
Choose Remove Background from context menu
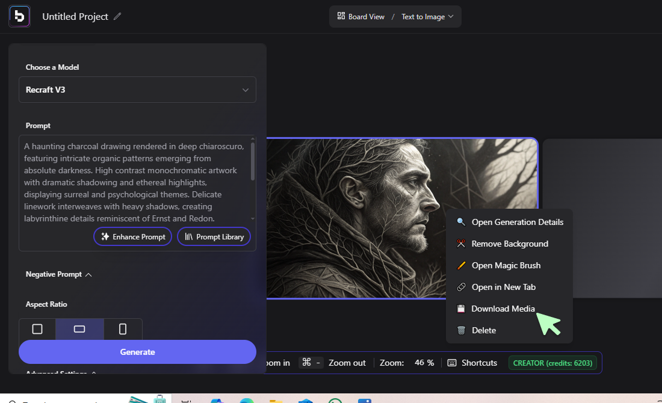pyautogui.click(x=509, y=244)
